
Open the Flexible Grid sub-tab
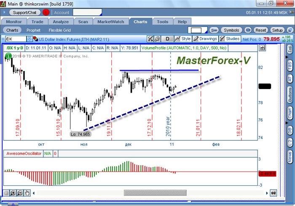60,30
